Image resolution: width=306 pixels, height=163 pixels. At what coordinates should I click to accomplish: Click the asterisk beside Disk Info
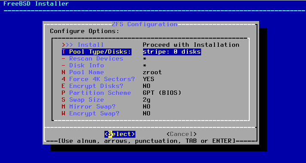tap(144, 66)
